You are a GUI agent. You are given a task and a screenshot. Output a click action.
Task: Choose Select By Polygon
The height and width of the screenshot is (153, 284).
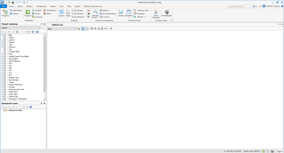pos(77,10)
